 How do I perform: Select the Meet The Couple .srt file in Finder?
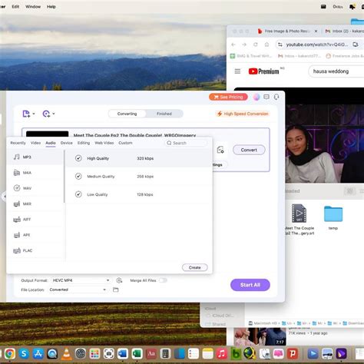[x=299, y=220]
